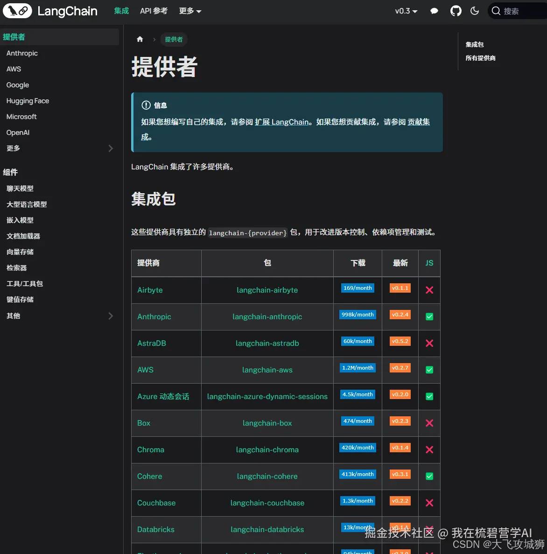Open 文档加载器 in the sidebar
The height and width of the screenshot is (554, 547).
click(23, 236)
